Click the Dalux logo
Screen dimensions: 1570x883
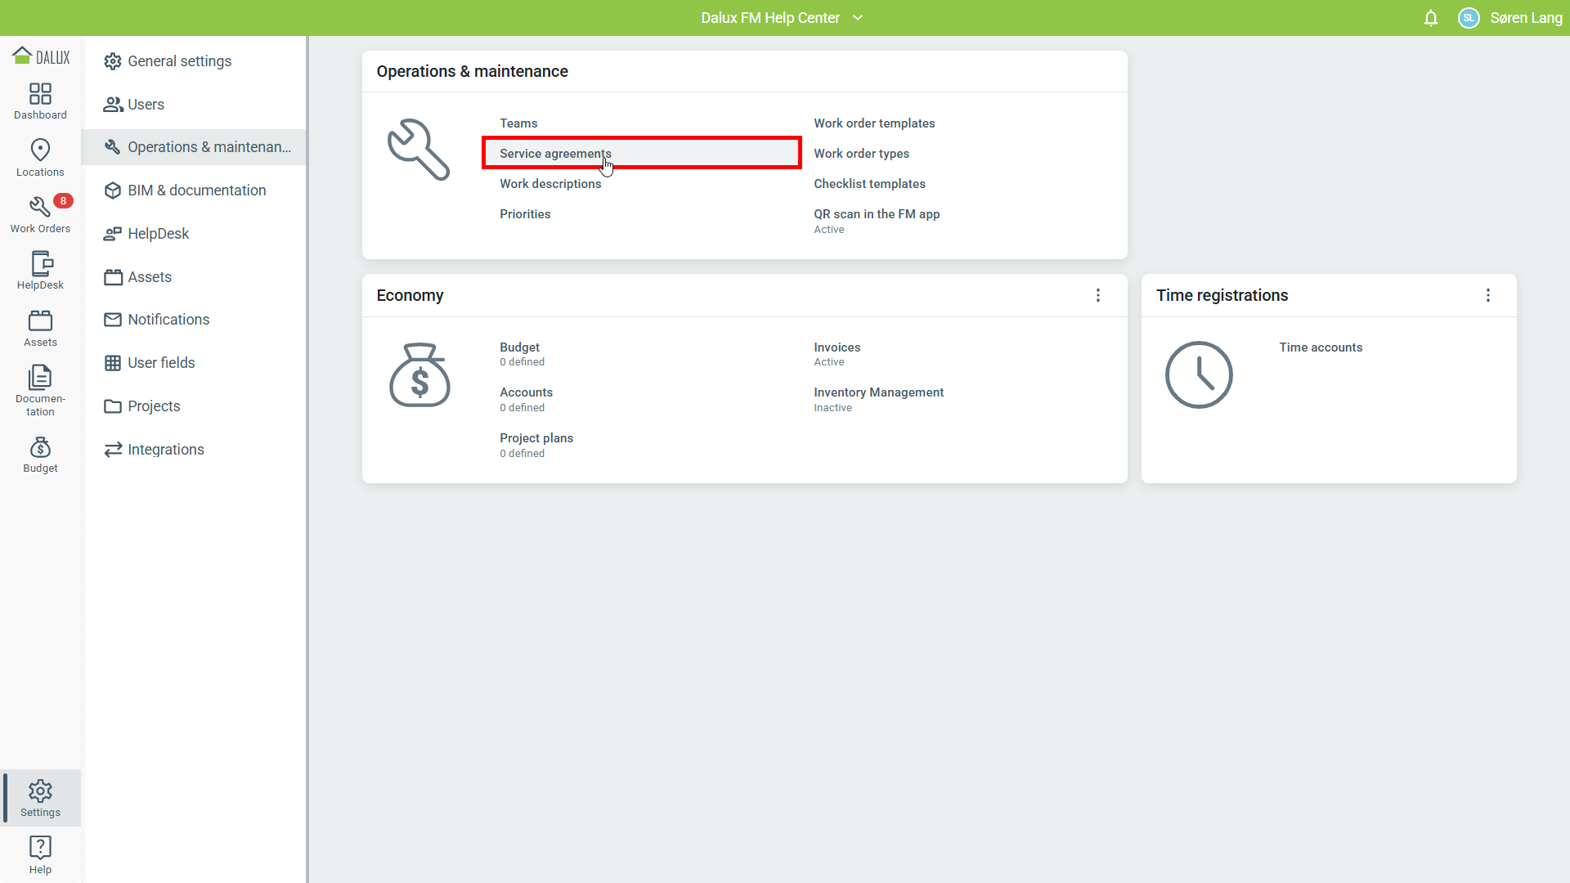coord(41,56)
